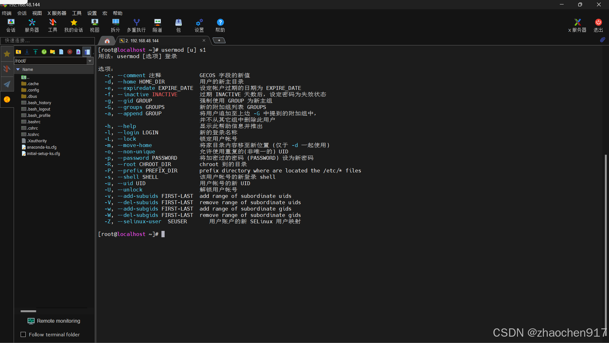
Task: Click the SFTP download arrow icon
Action: (27, 52)
